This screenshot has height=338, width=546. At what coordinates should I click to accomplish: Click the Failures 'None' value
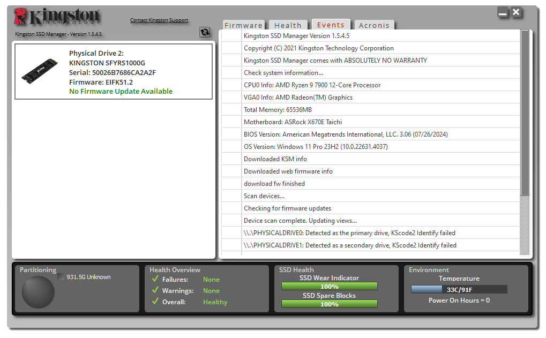pyautogui.click(x=211, y=280)
